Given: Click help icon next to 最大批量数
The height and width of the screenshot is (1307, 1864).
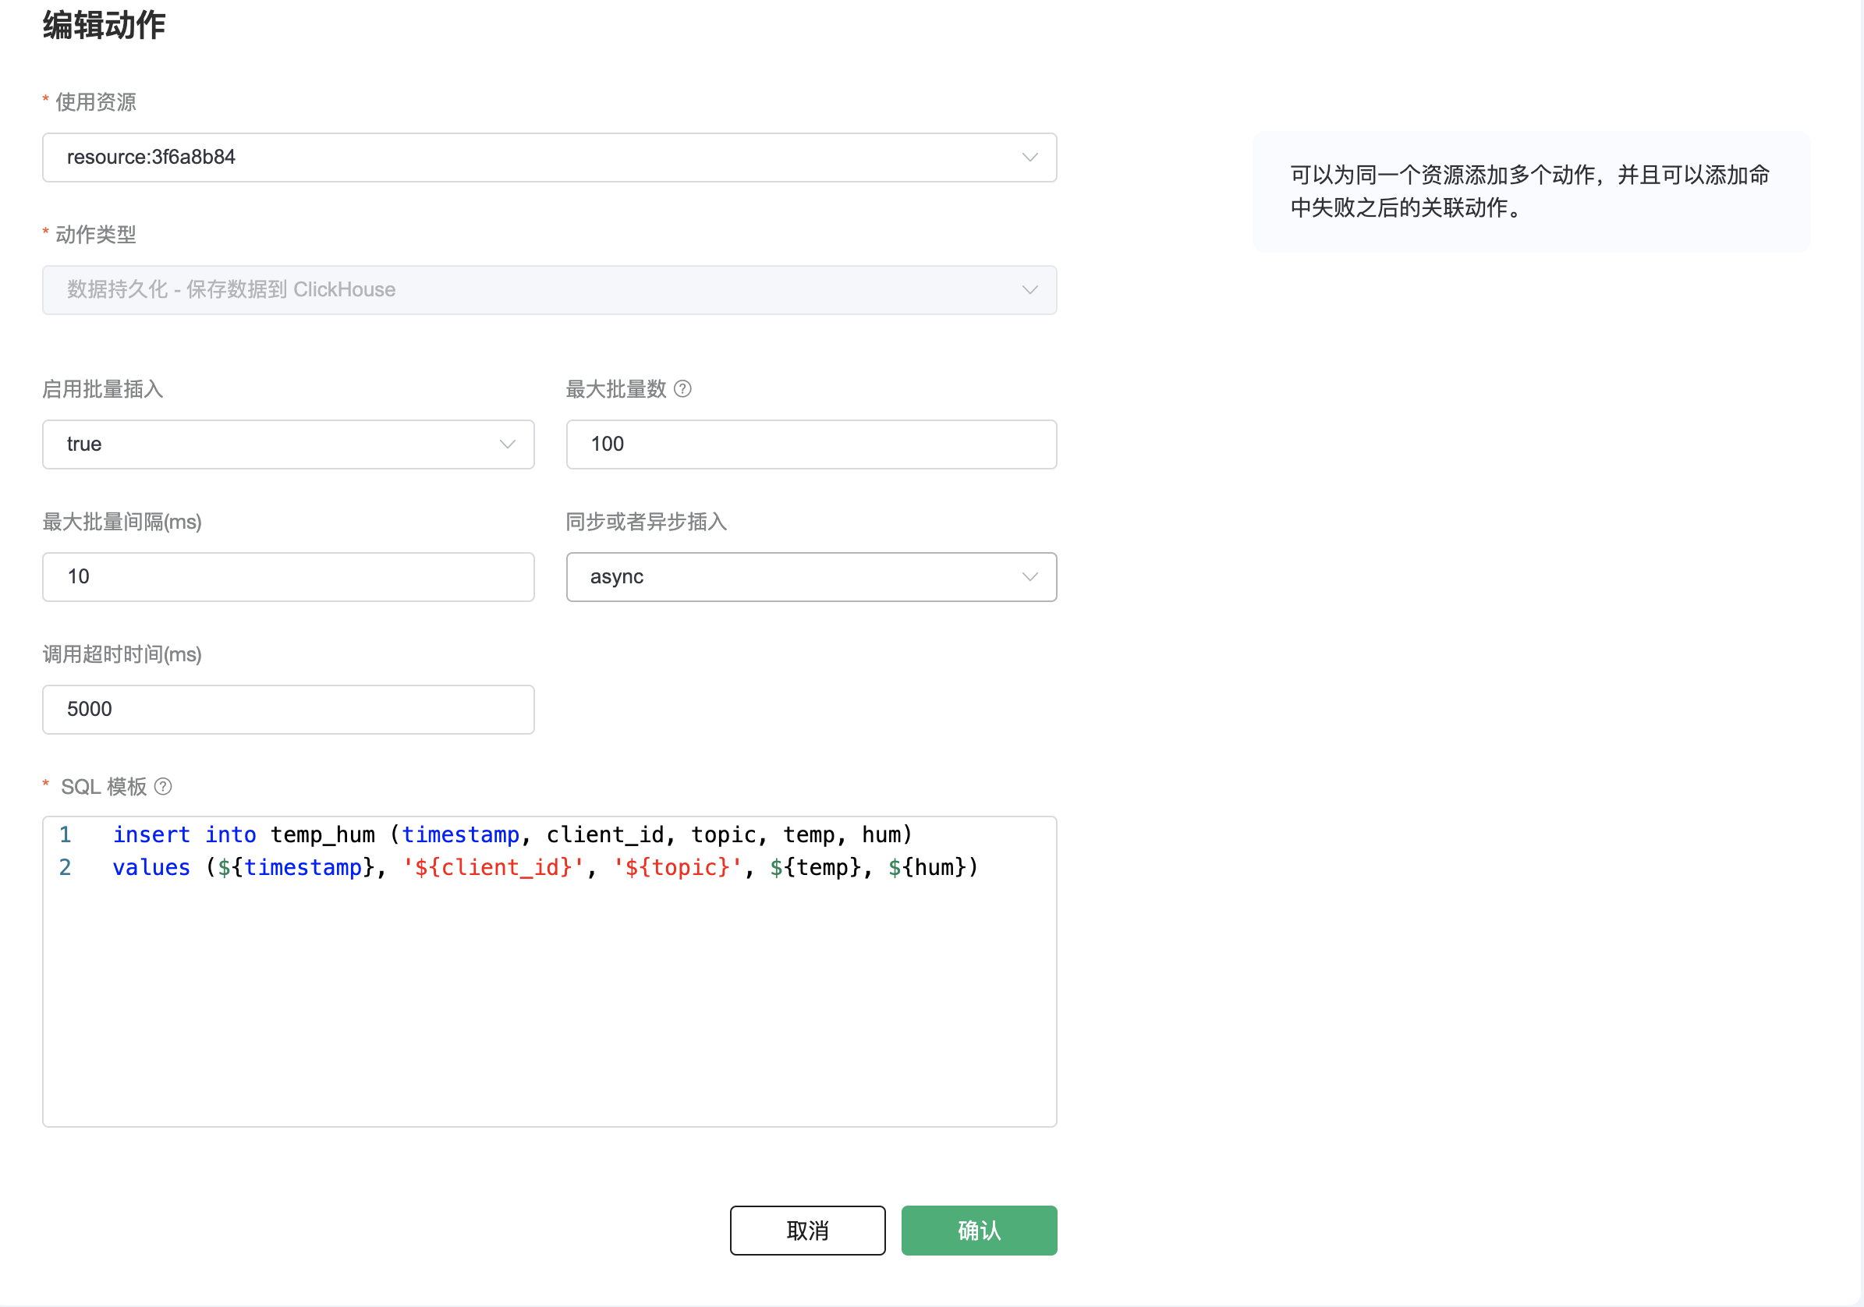Looking at the screenshot, I should pyautogui.click(x=682, y=389).
